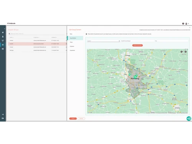The width and height of the screenshot is (192, 144).
Task: Open the home icon in the sidebar
Action: 3,32
